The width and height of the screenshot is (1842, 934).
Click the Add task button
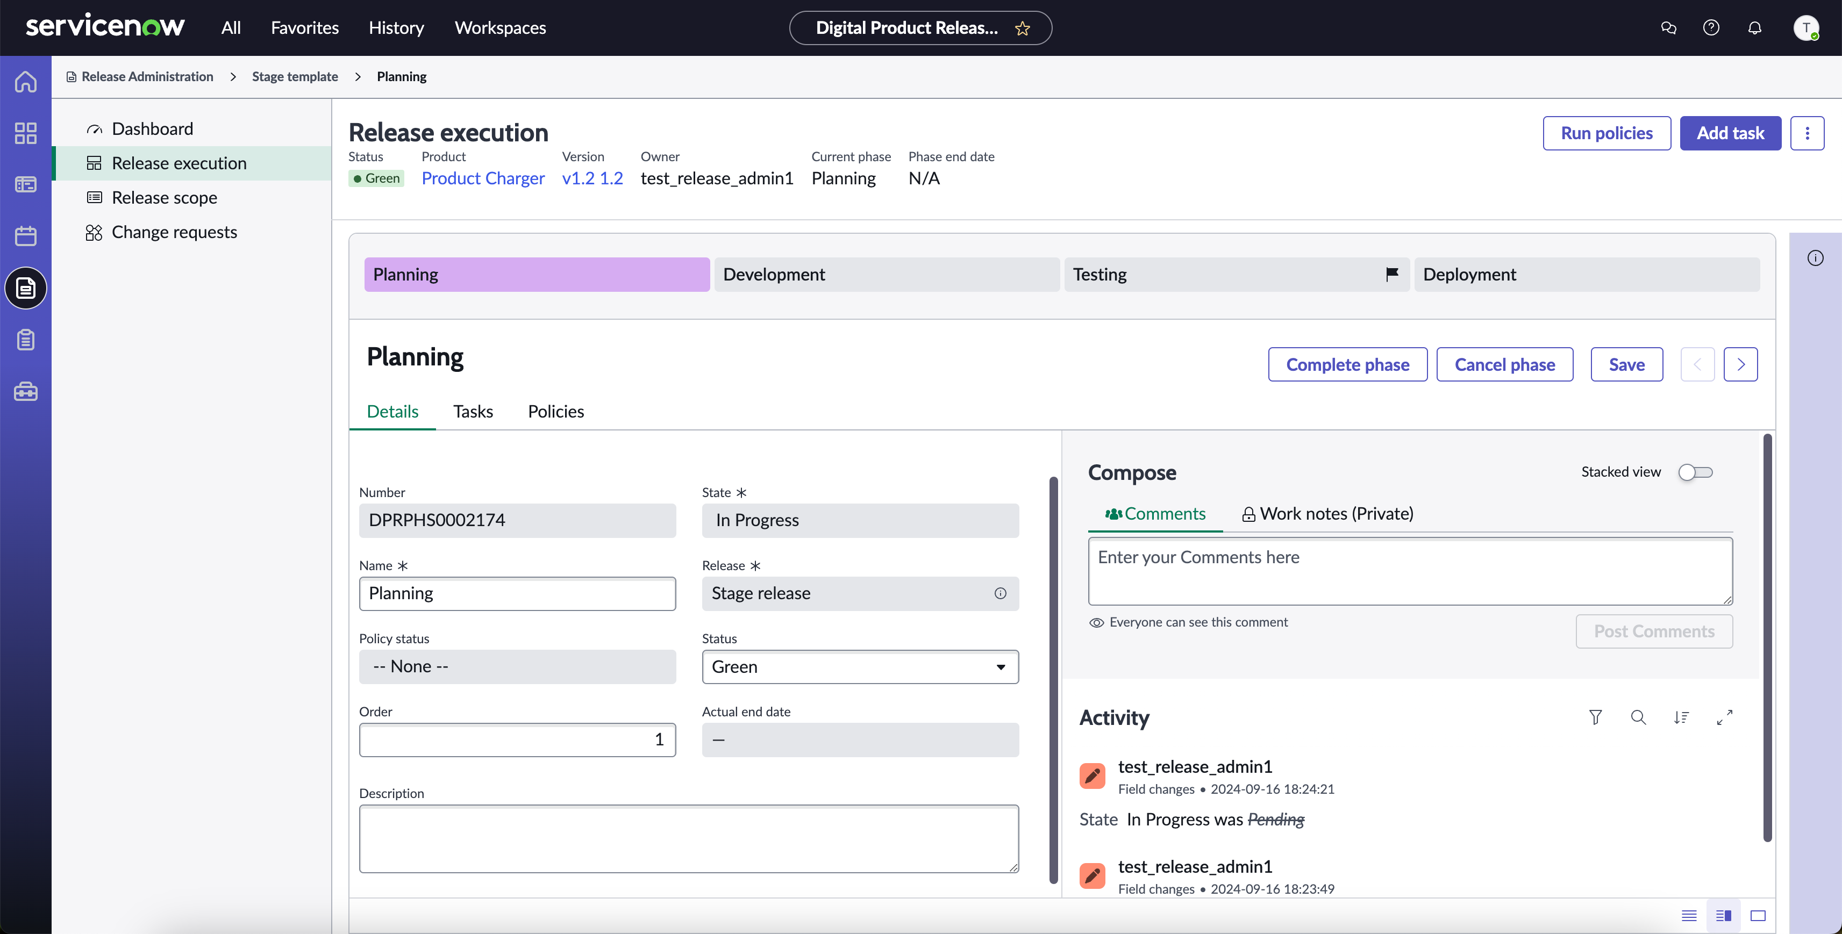1730,134
